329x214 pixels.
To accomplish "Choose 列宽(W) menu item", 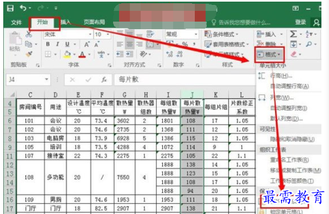I will pyautogui.click(x=282, y=98).
